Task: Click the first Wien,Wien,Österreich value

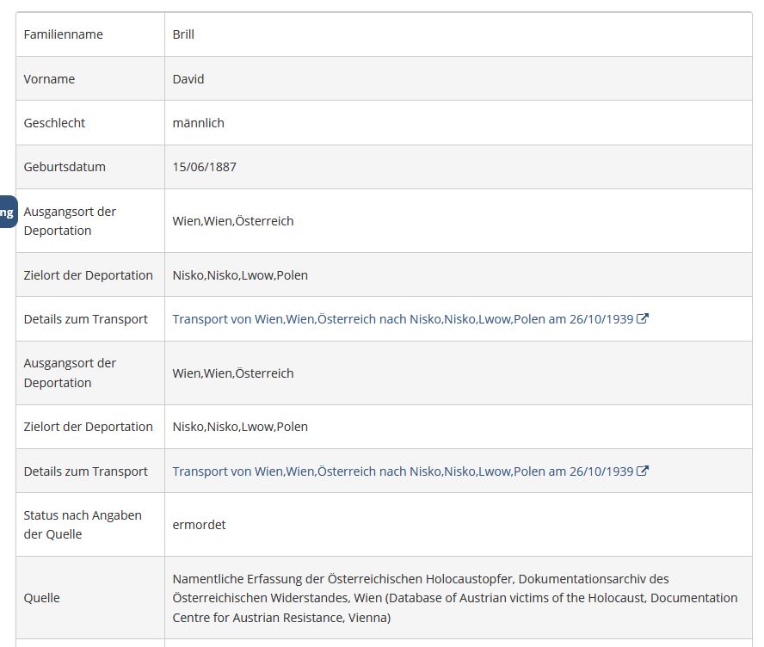Action: coord(233,221)
